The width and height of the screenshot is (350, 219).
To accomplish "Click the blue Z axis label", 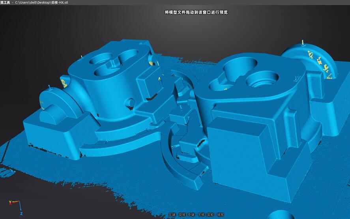I will click(21, 213).
